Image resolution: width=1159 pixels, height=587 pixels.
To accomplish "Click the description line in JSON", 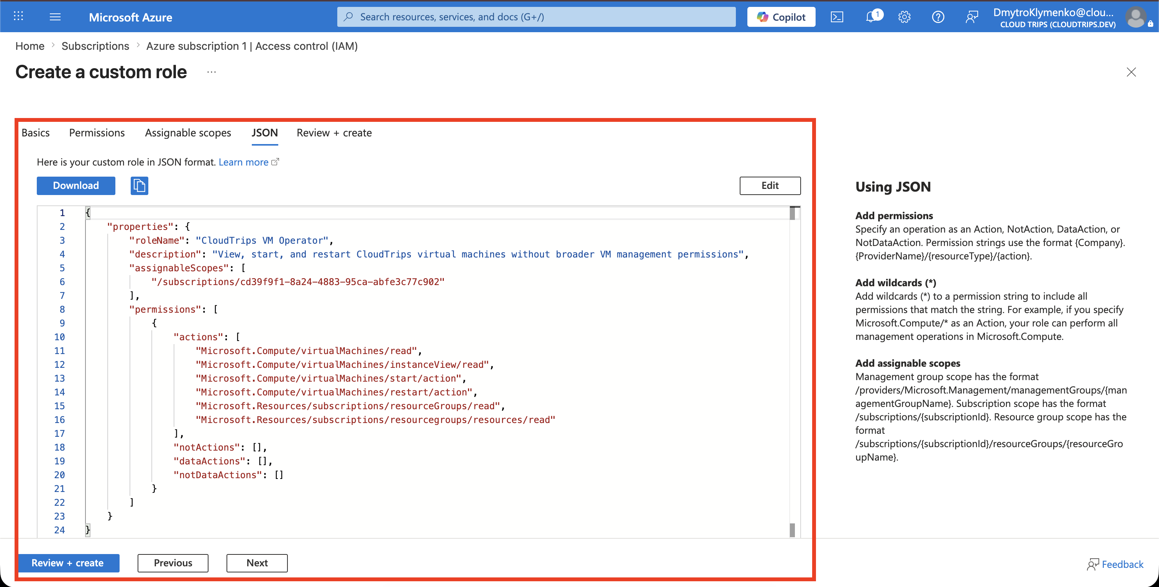I will coord(439,254).
